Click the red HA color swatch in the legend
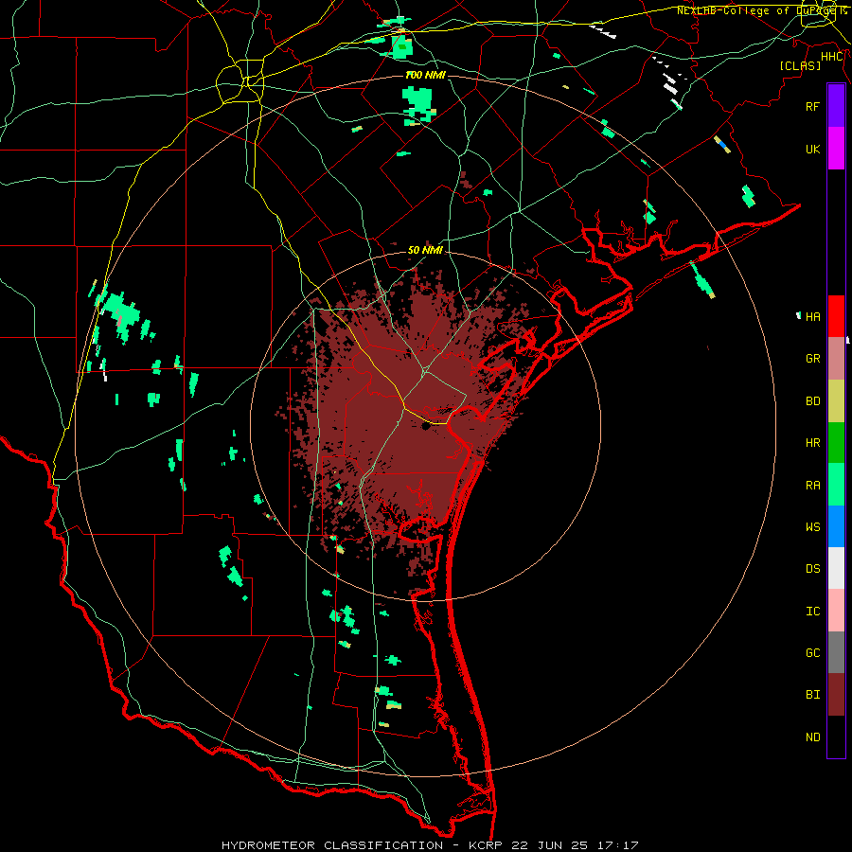852x852 pixels. pos(836,316)
